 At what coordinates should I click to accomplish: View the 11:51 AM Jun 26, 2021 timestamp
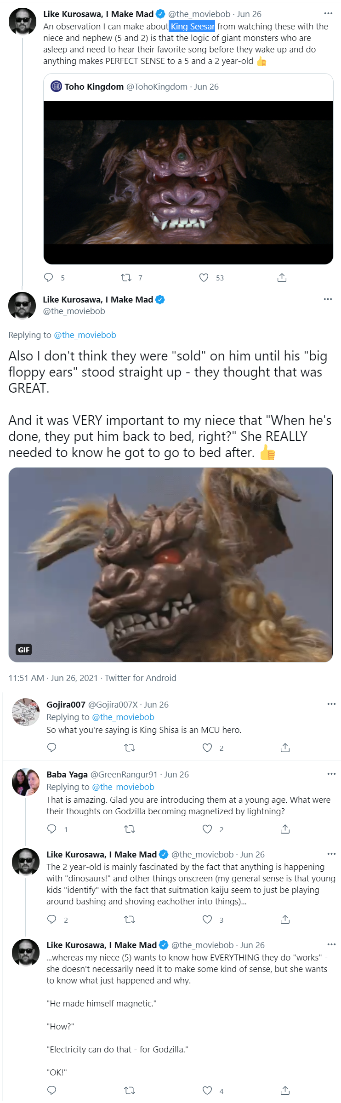(53, 678)
